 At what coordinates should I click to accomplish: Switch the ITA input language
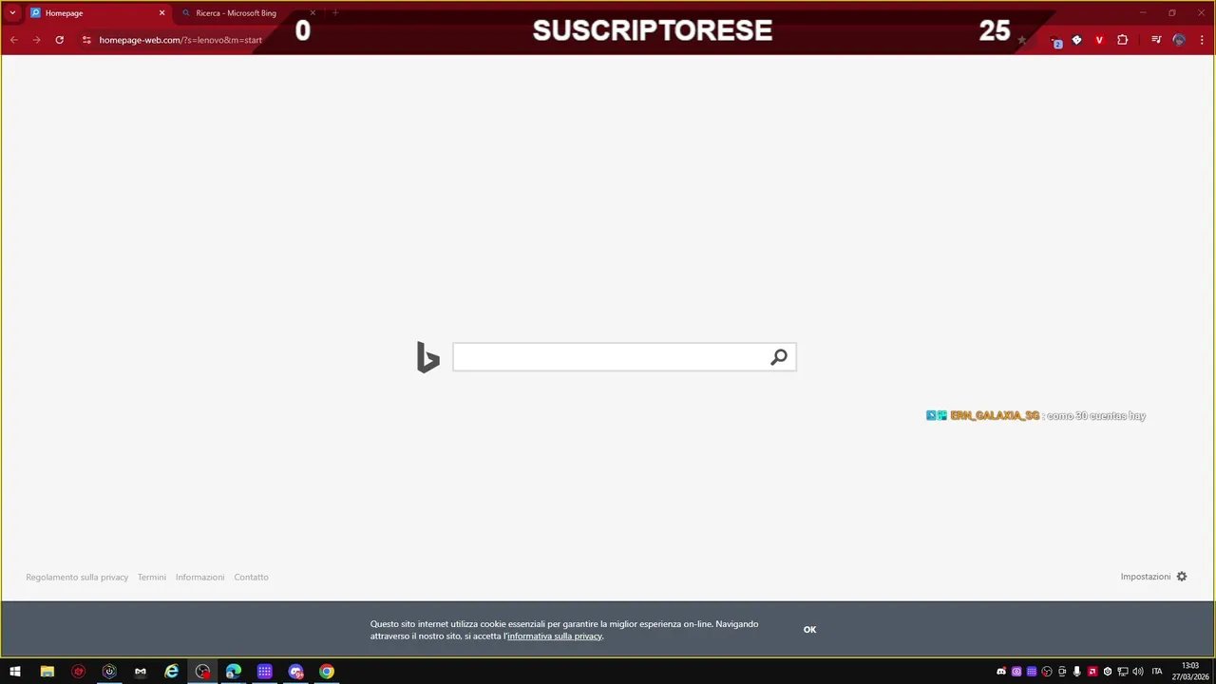click(x=1157, y=672)
